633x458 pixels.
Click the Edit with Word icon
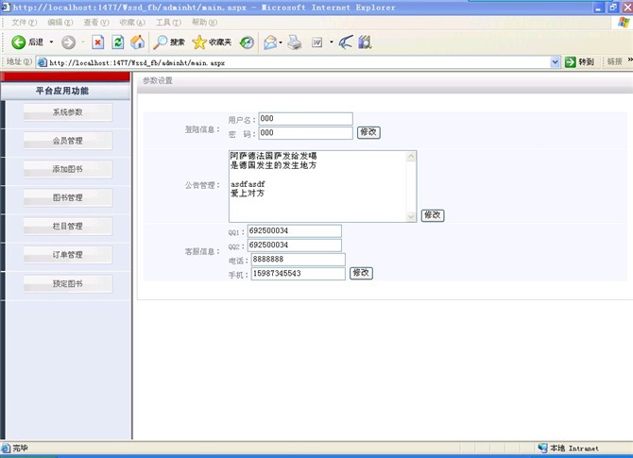[316, 42]
